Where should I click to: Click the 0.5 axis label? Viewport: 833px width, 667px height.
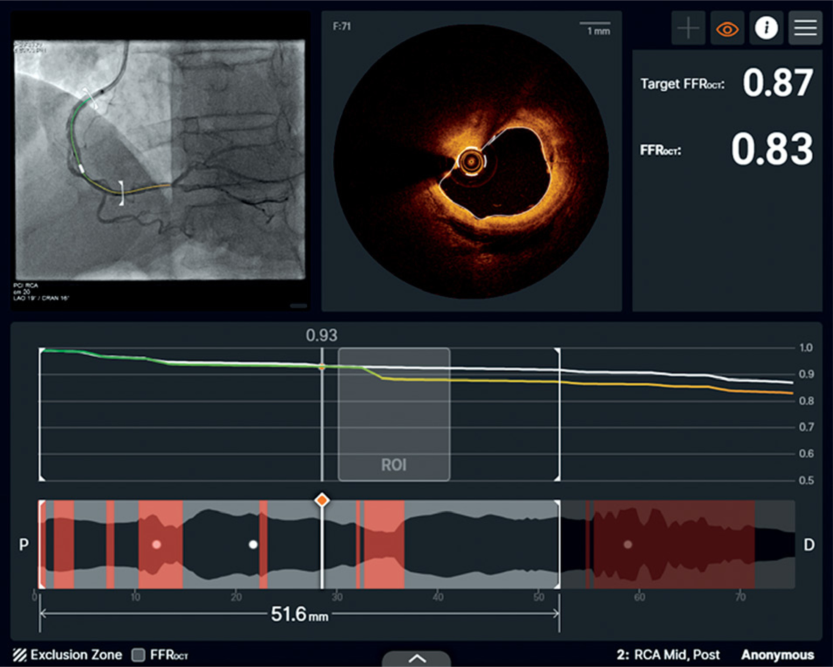[x=806, y=481]
